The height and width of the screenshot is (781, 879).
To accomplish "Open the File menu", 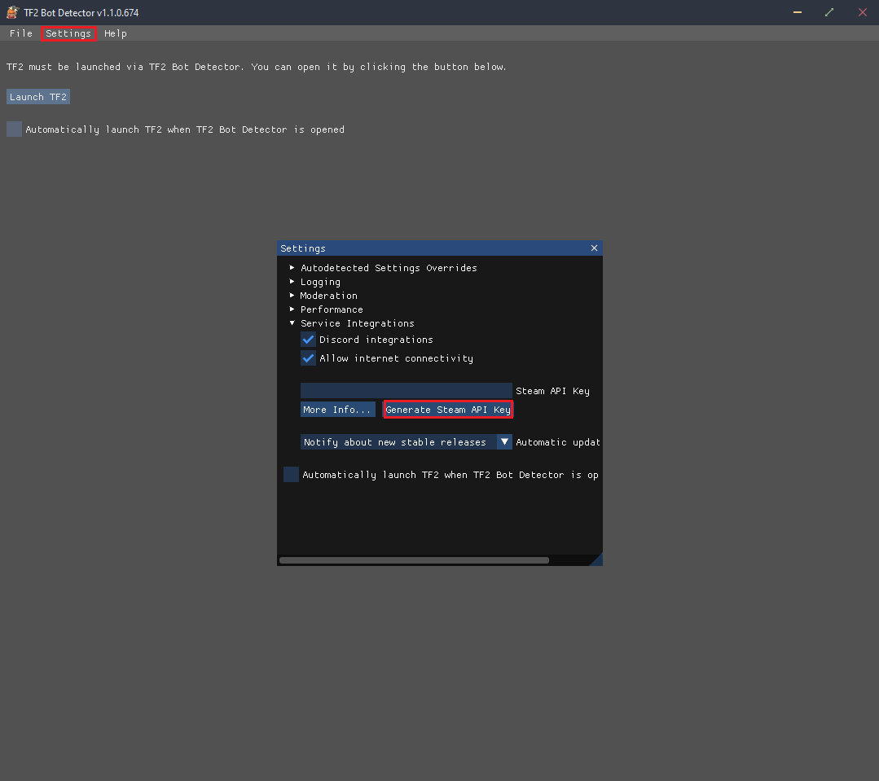I will pos(20,33).
